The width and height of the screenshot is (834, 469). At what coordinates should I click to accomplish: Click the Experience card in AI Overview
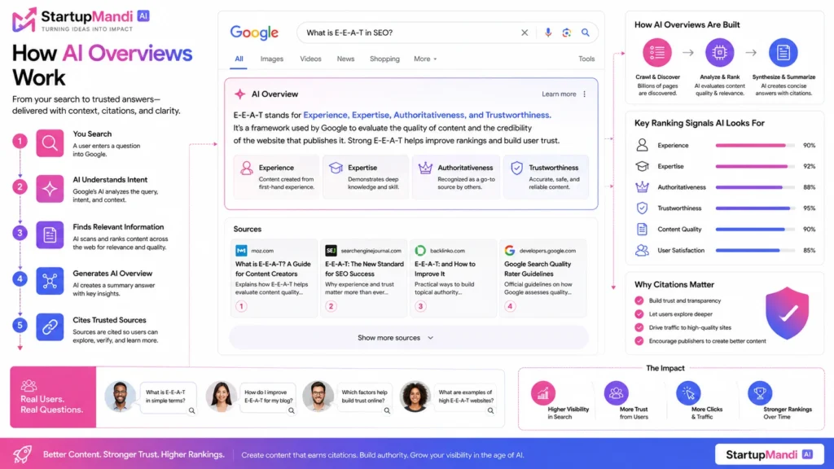pyautogui.click(x=276, y=177)
